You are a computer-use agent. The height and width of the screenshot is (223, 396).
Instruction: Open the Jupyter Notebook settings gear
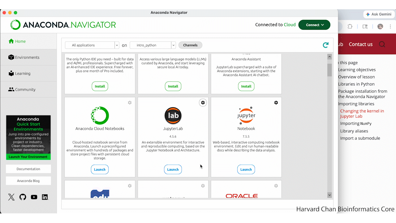(276, 103)
